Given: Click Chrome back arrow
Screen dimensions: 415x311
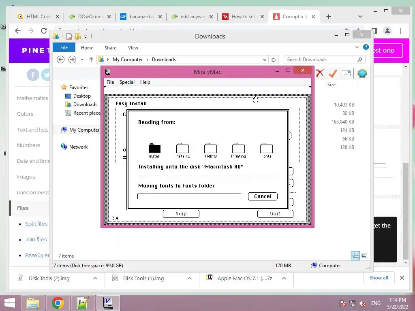Looking at the screenshot, I should click(18, 31).
